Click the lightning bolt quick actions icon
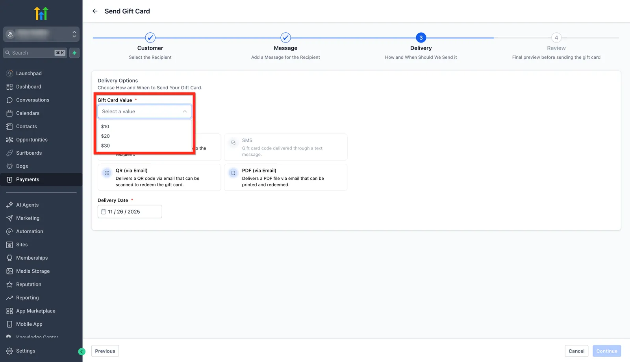Image resolution: width=630 pixels, height=362 pixels. 74,53
